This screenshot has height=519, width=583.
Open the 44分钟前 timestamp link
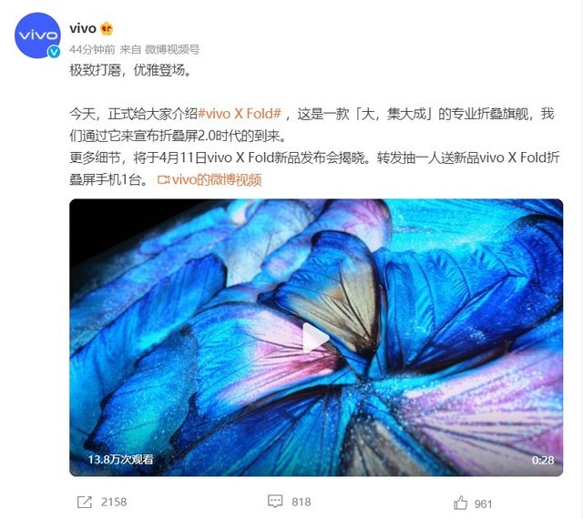coord(92,49)
